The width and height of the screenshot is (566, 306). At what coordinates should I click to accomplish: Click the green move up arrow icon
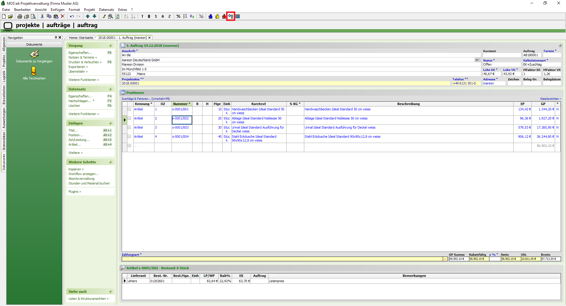click(88, 16)
